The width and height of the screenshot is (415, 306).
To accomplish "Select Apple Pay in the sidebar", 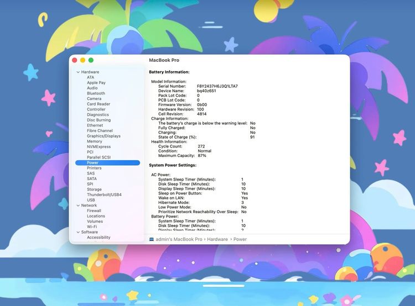I will coord(96,82).
